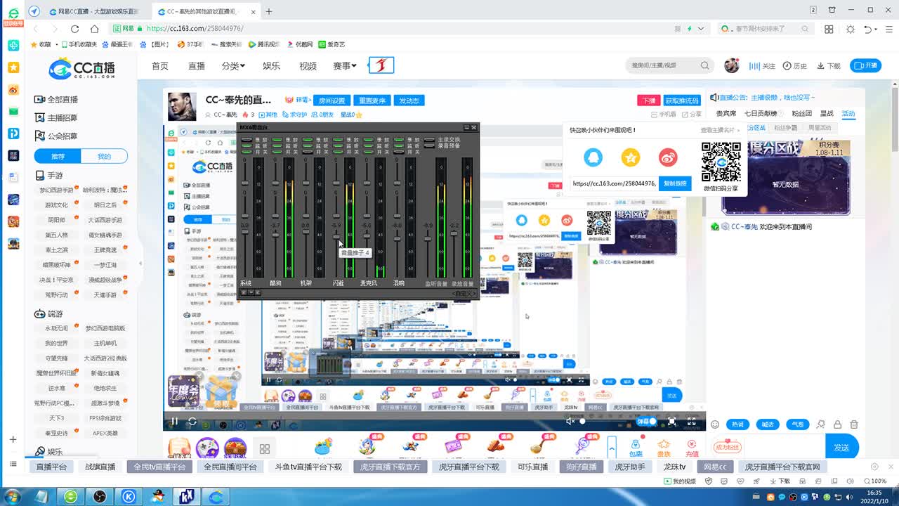The image size is (899, 506).
Task: Open 主播招募 in sidebar
Action: tap(56, 117)
